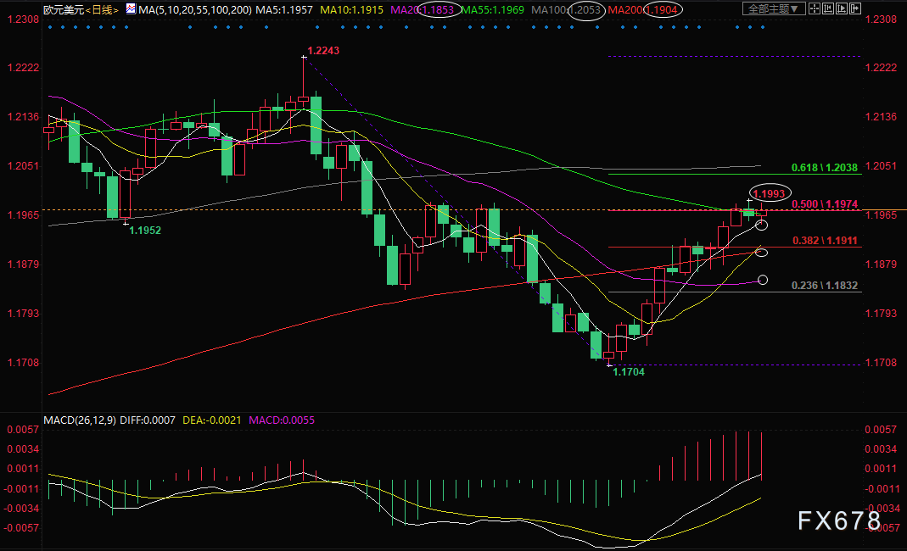Click the 0.0057 left MACD axis value
This screenshot has height=551, width=907.
pyautogui.click(x=23, y=430)
